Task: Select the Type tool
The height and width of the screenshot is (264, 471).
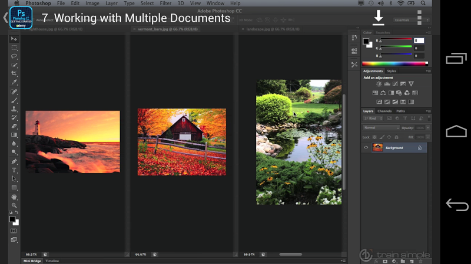Action: [14, 170]
